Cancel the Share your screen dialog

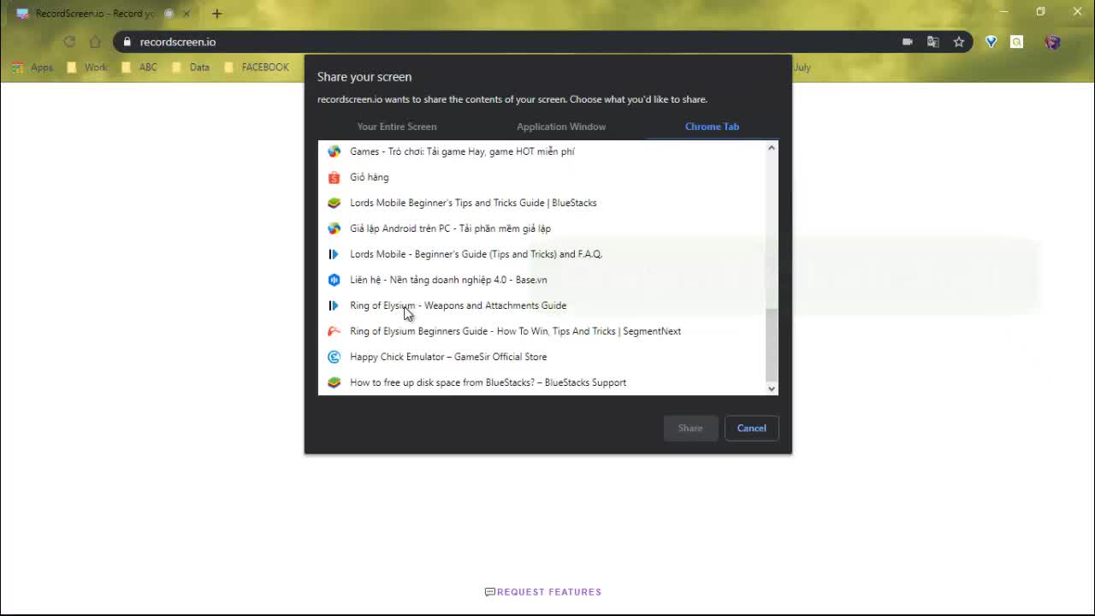point(752,429)
